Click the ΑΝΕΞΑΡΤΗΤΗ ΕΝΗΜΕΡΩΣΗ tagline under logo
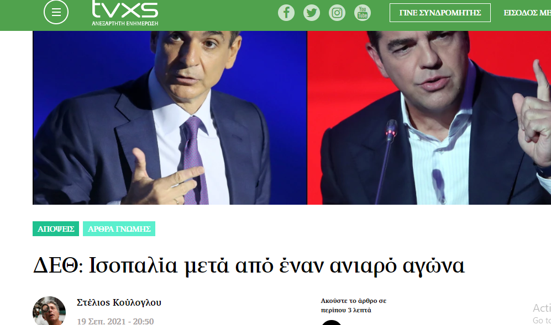The height and width of the screenshot is (325, 551). click(125, 24)
